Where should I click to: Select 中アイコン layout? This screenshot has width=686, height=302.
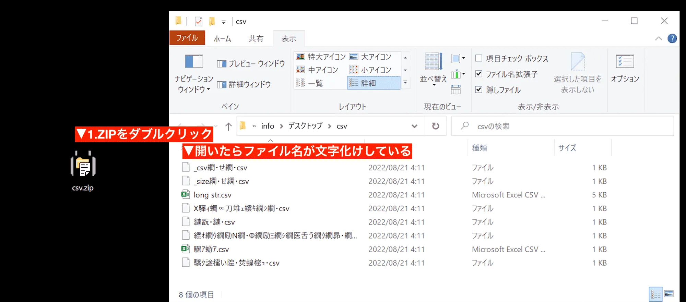coord(317,70)
